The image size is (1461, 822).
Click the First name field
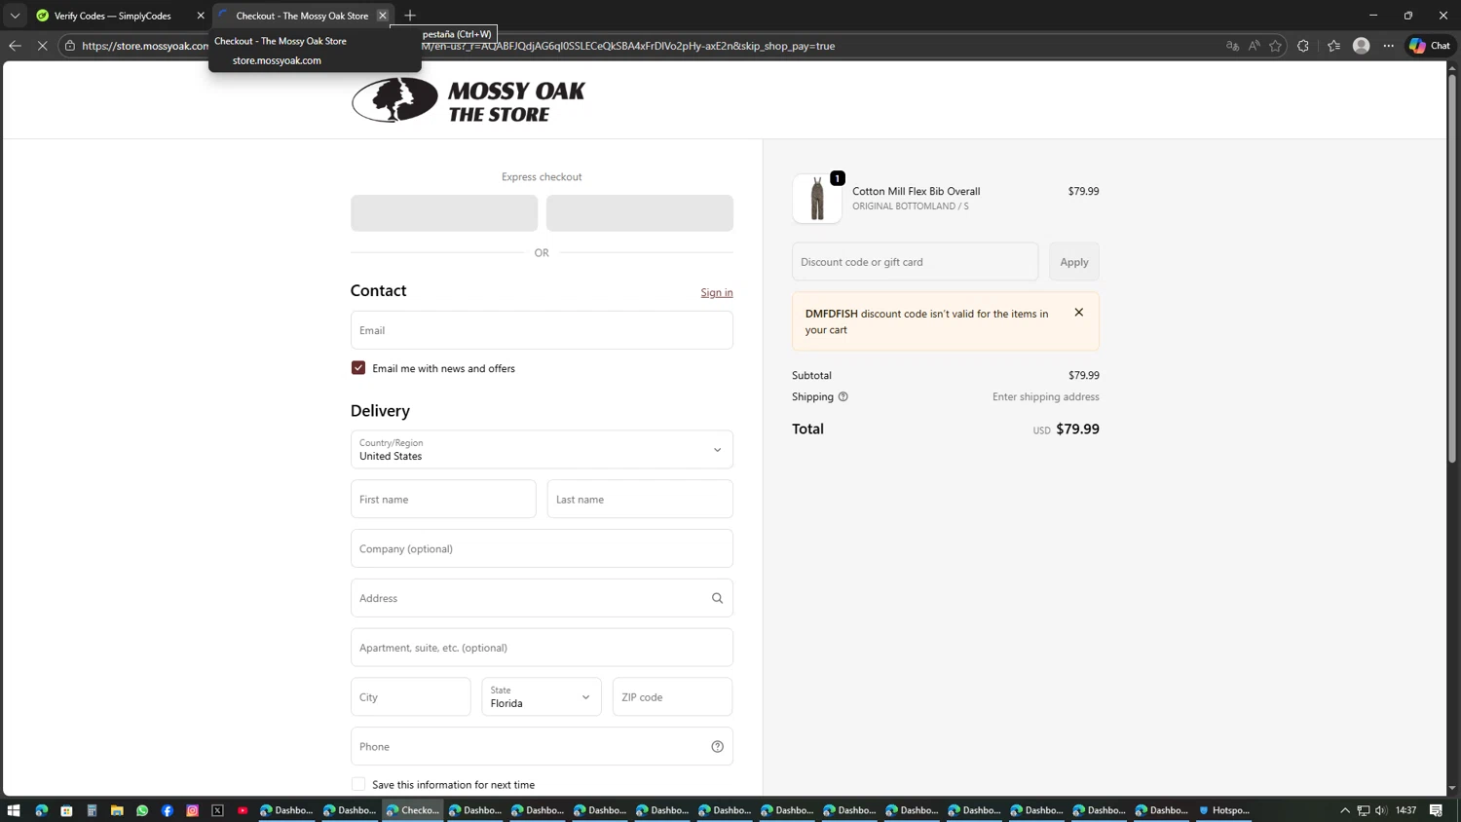pyautogui.click(x=443, y=500)
